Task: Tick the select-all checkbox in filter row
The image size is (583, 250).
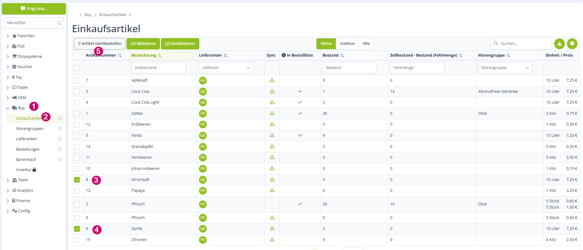Action: [77, 68]
